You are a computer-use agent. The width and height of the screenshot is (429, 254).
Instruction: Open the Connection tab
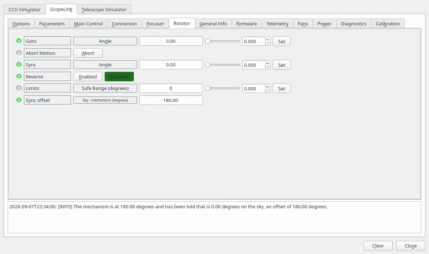[124, 24]
